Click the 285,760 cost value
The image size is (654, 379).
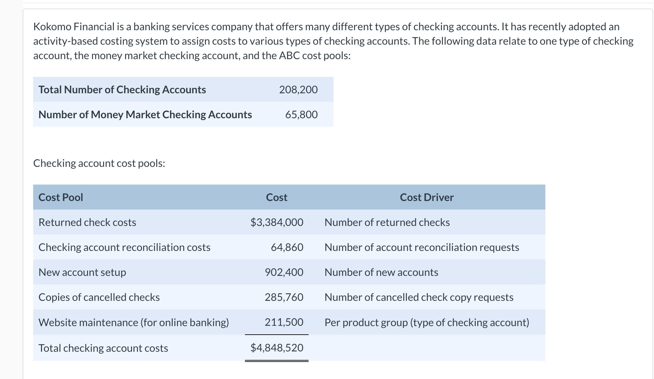pyautogui.click(x=284, y=297)
